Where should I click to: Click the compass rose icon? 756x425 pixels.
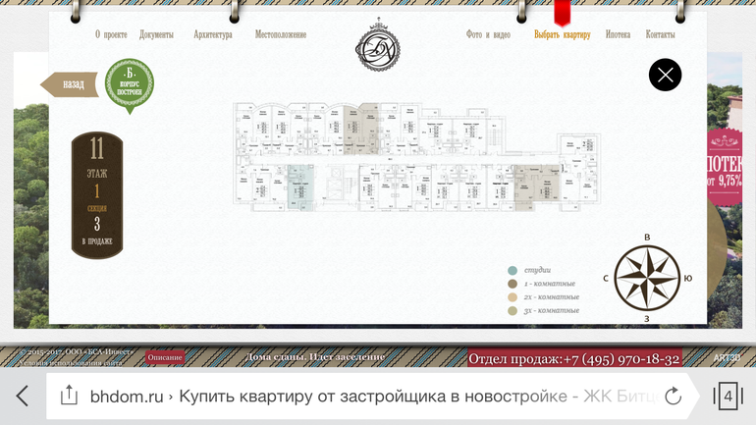(646, 278)
